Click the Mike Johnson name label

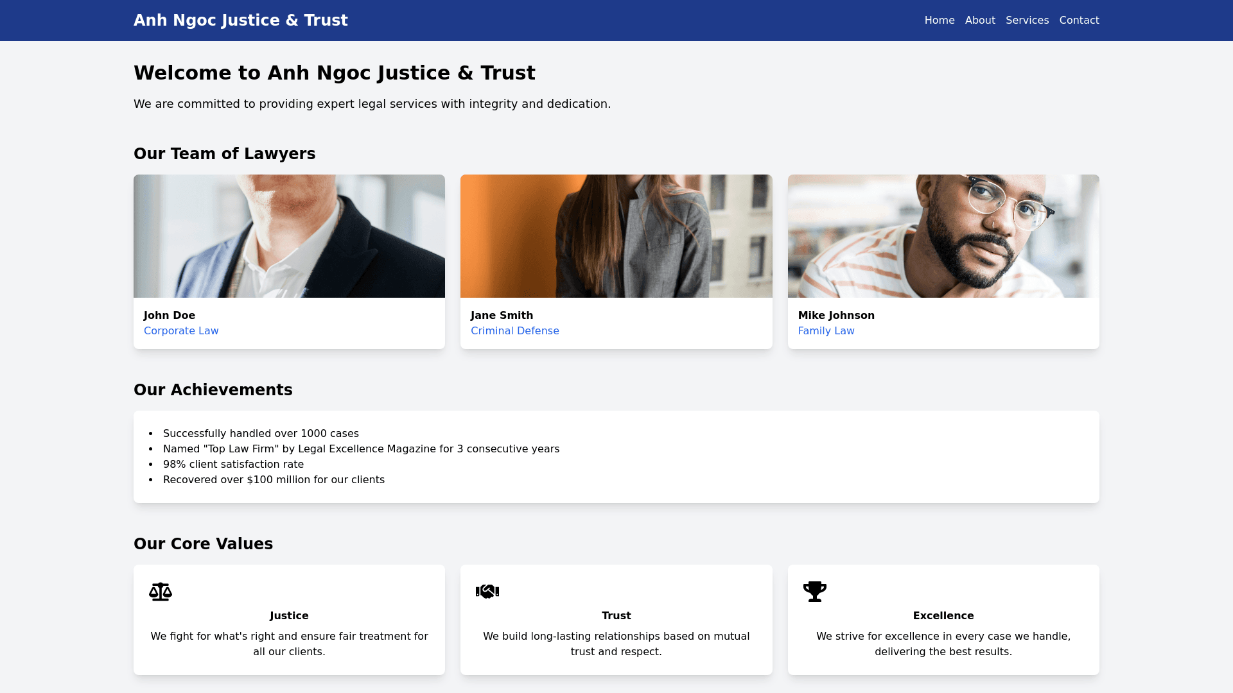pyautogui.click(x=836, y=316)
